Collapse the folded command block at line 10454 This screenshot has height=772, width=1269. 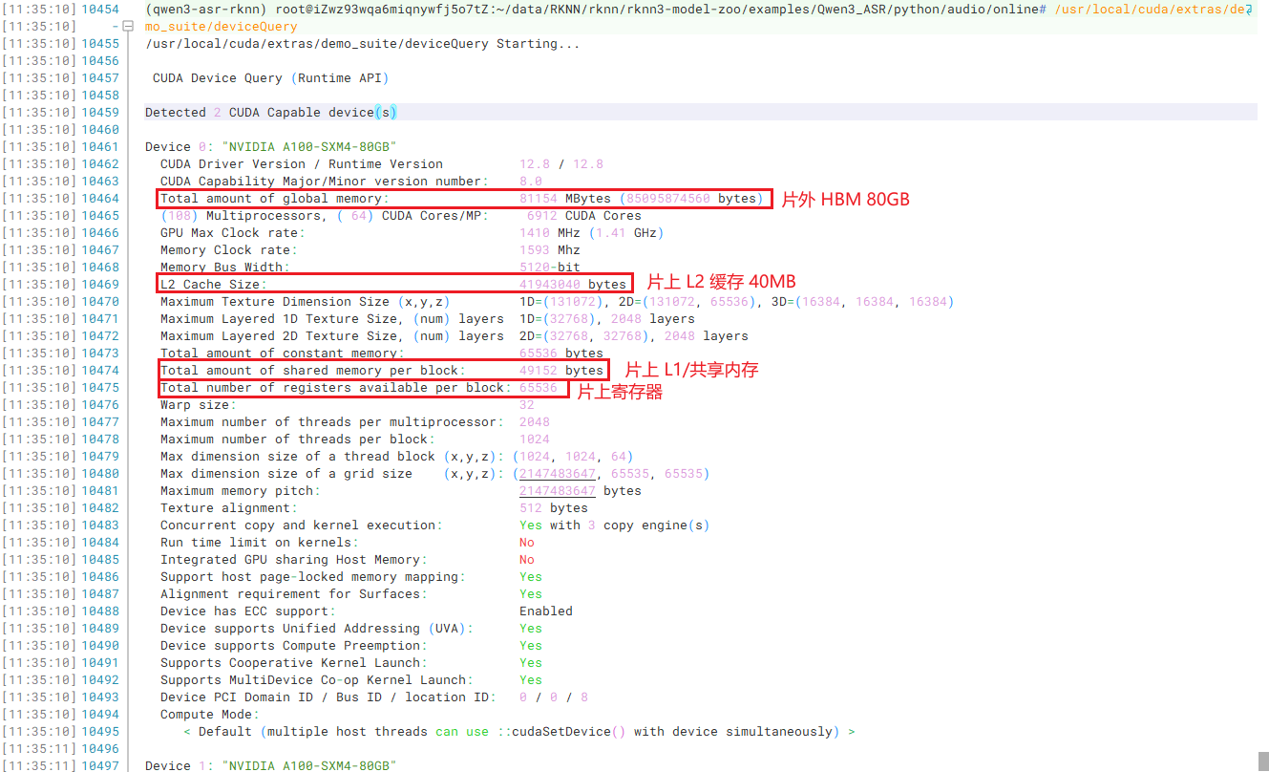point(129,27)
